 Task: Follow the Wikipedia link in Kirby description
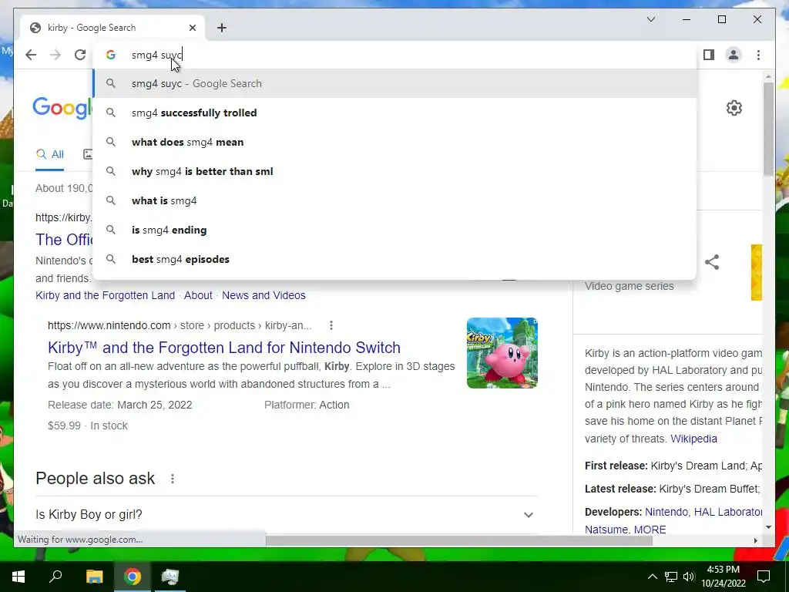tap(694, 439)
